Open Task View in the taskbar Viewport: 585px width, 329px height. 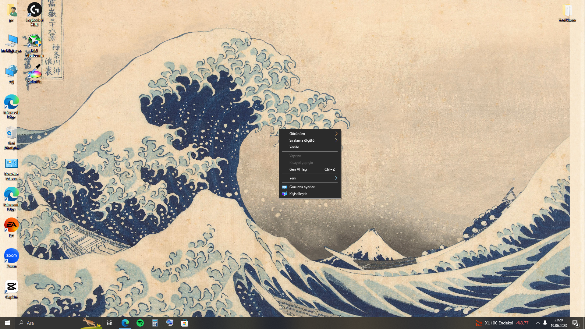pos(110,323)
